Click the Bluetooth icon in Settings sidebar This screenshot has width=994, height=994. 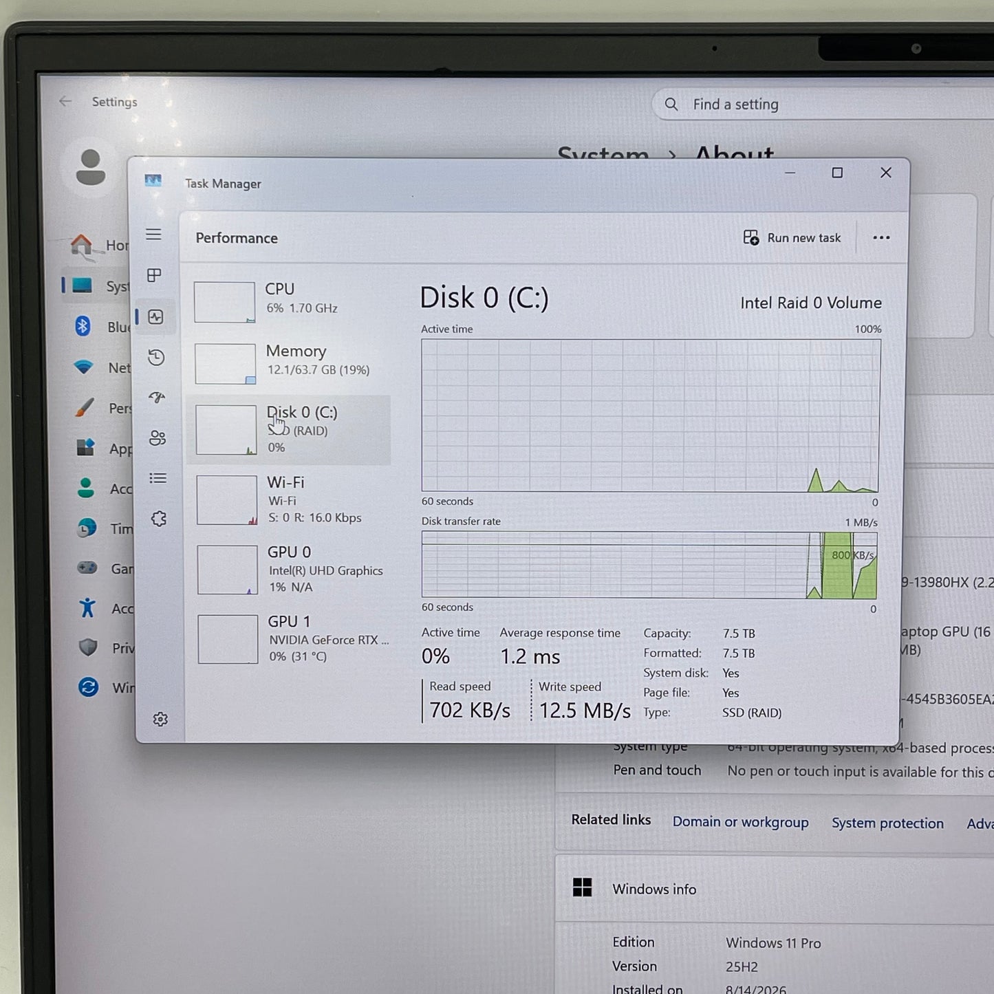point(83,325)
